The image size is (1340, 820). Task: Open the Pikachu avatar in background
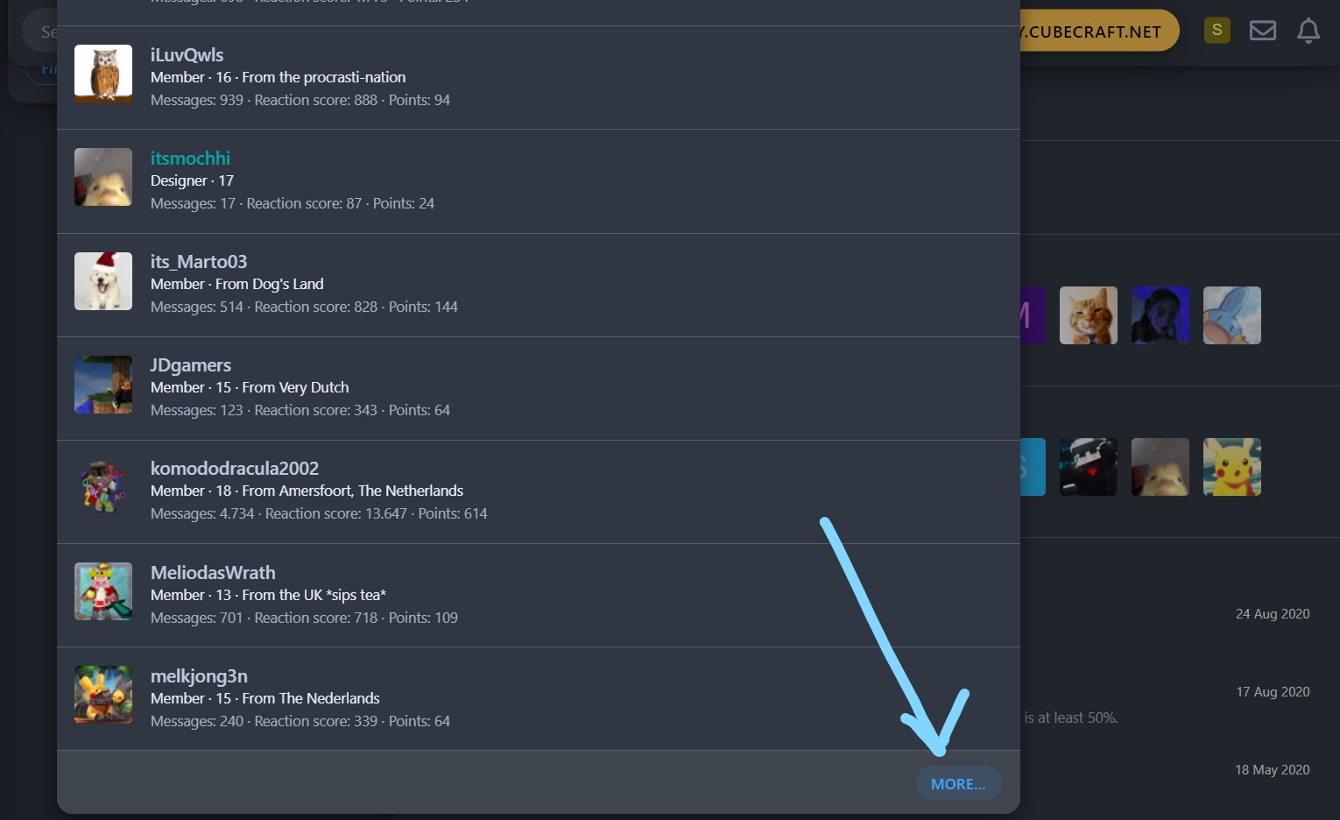coord(1232,467)
